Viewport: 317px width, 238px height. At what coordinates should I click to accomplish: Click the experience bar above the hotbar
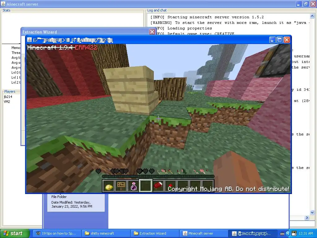[x=158, y=176]
